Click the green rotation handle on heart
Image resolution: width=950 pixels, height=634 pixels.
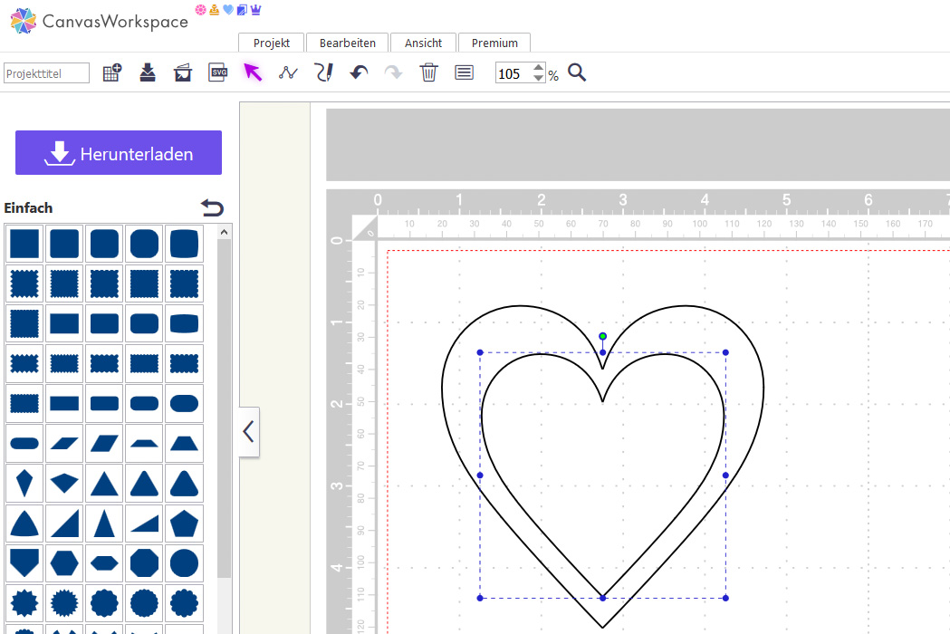(602, 336)
